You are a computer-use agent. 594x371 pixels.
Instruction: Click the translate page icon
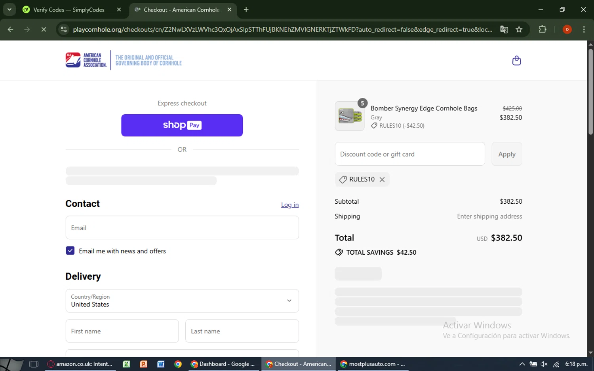(x=504, y=29)
